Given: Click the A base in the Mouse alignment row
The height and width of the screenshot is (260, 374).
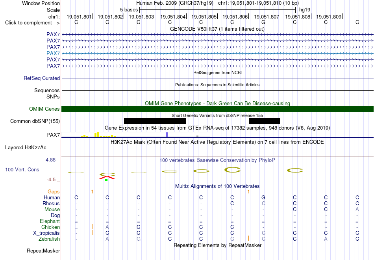Looking at the screenshot, I should tap(357, 210).
